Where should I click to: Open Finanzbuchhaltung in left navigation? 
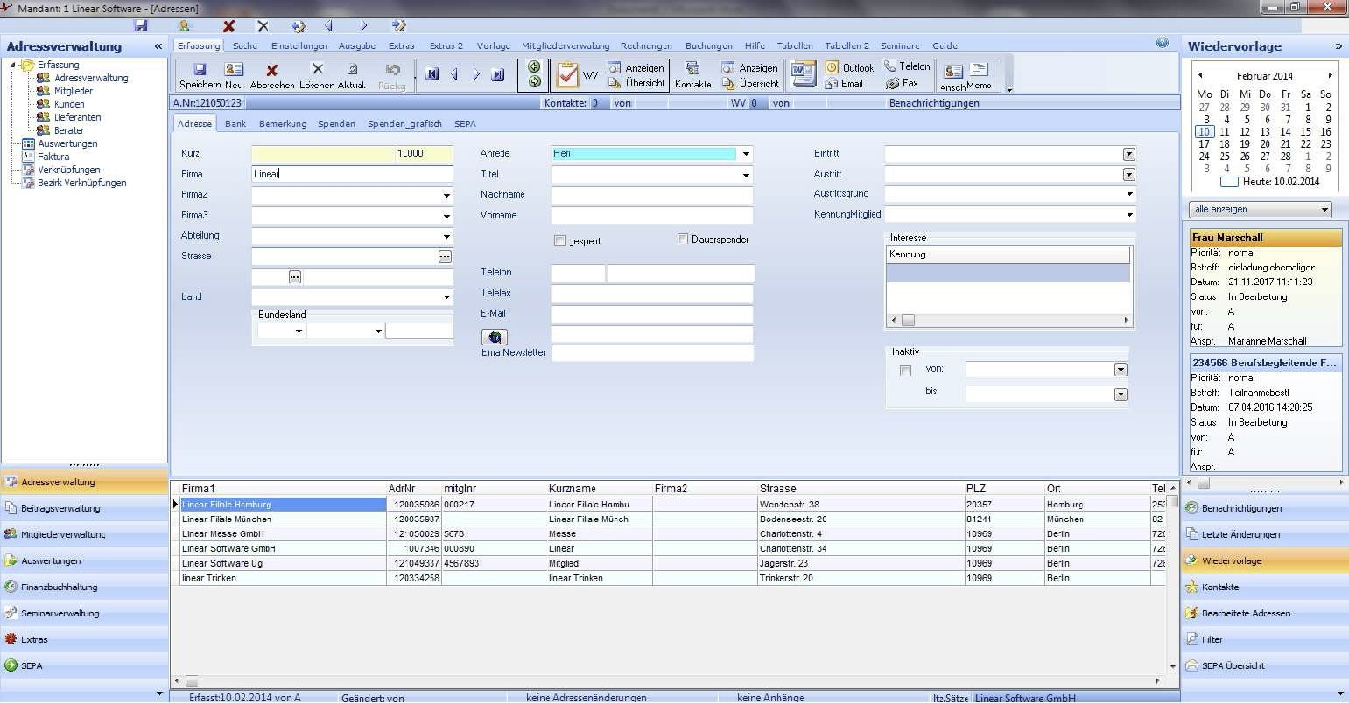click(59, 587)
